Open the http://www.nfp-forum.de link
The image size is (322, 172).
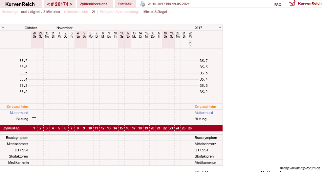click(302, 168)
